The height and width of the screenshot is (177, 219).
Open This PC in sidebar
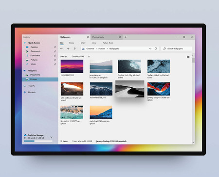pos(32,86)
